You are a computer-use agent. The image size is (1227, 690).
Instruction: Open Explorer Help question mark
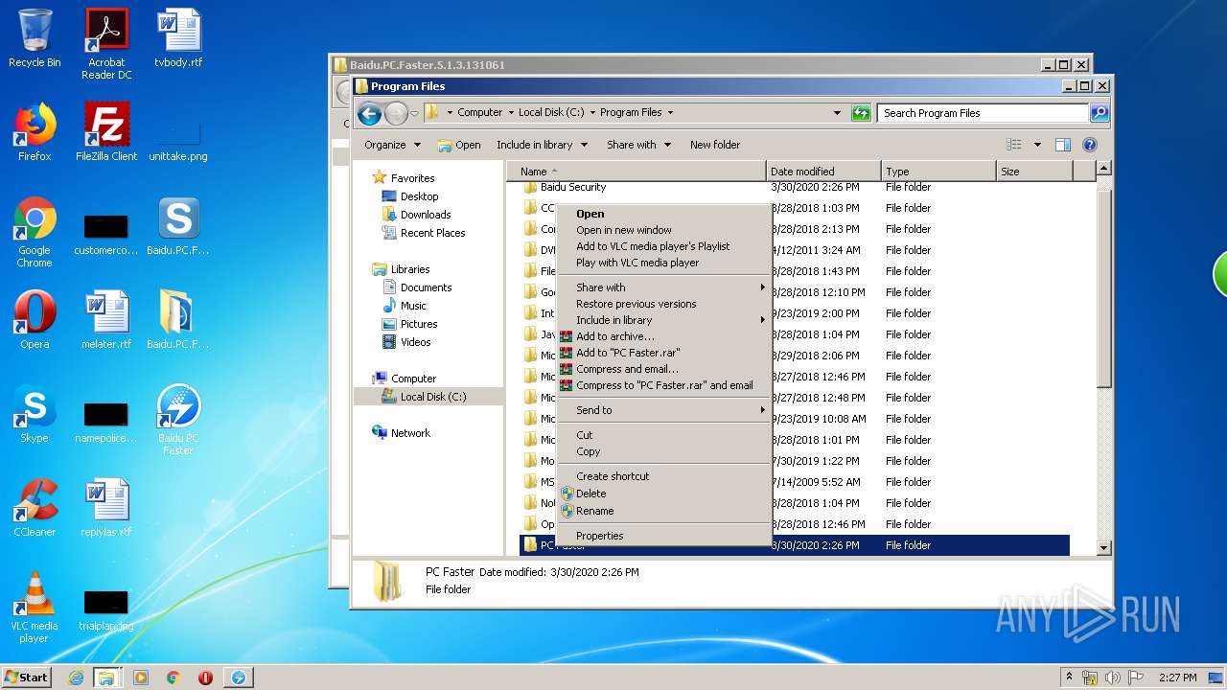pos(1089,145)
